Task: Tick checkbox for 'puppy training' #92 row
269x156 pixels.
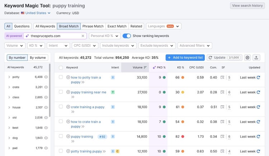Action: (61, 136)
